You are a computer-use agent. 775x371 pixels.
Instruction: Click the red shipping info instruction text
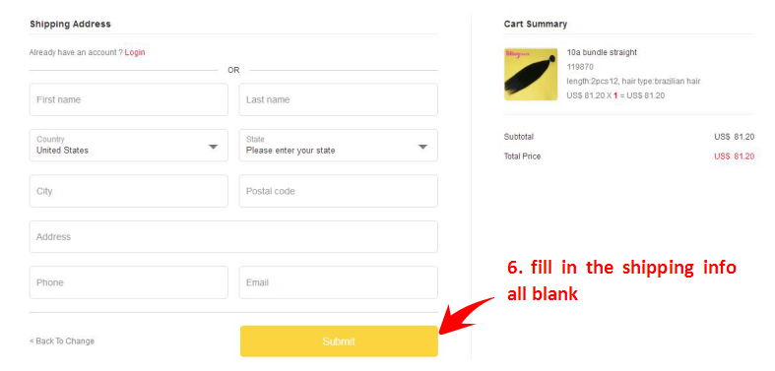pyautogui.click(x=621, y=280)
